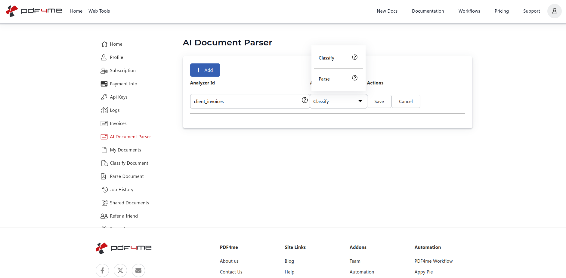Open Shared Documents in sidebar

129,203
